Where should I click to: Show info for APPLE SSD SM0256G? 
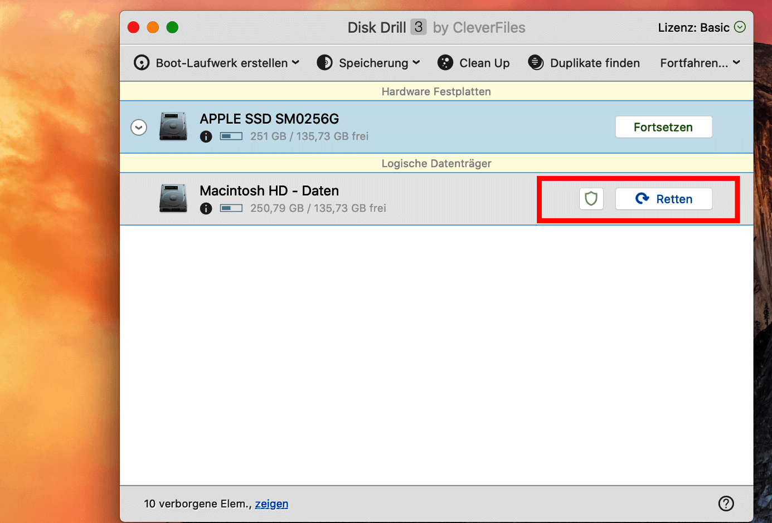pyautogui.click(x=206, y=136)
